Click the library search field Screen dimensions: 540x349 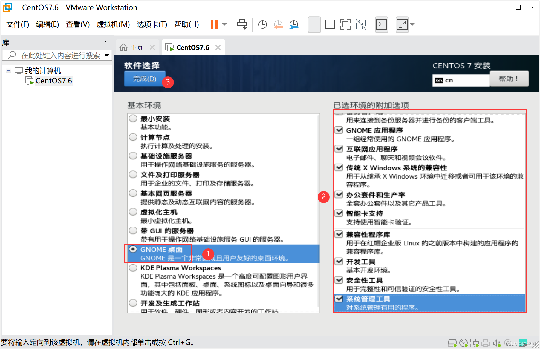pyautogui.click(x=57, y=55)
